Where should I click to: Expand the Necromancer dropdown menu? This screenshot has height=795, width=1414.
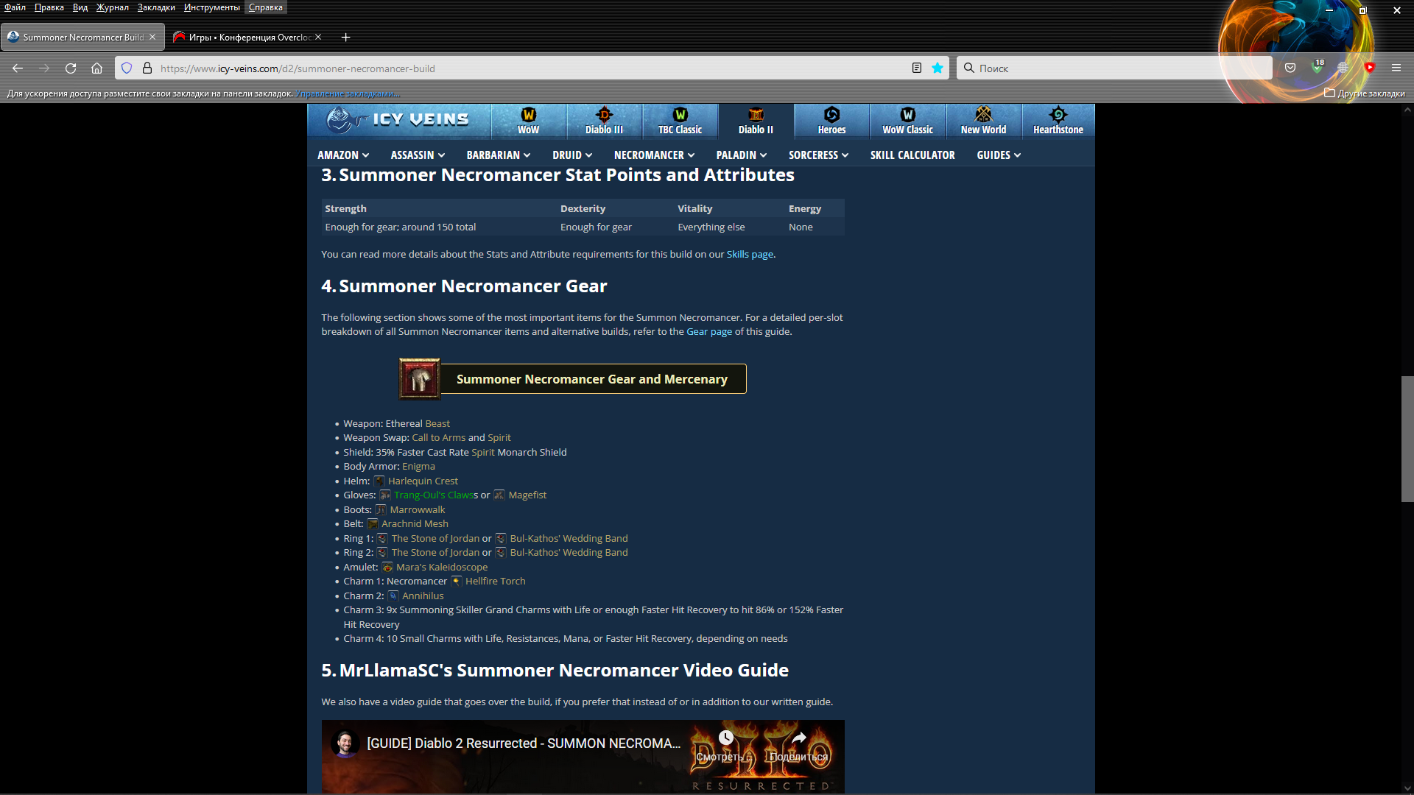click(x=654, y=155)
